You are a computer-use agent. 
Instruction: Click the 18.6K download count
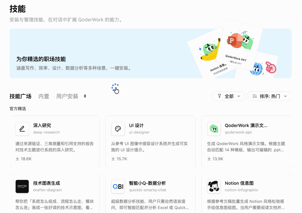(x=26, y=159)
